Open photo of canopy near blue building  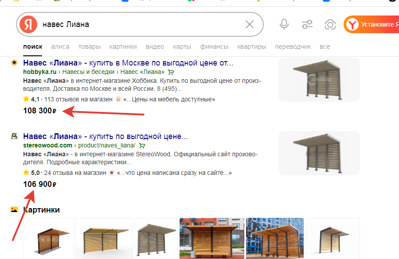click(x=275, y=238)
